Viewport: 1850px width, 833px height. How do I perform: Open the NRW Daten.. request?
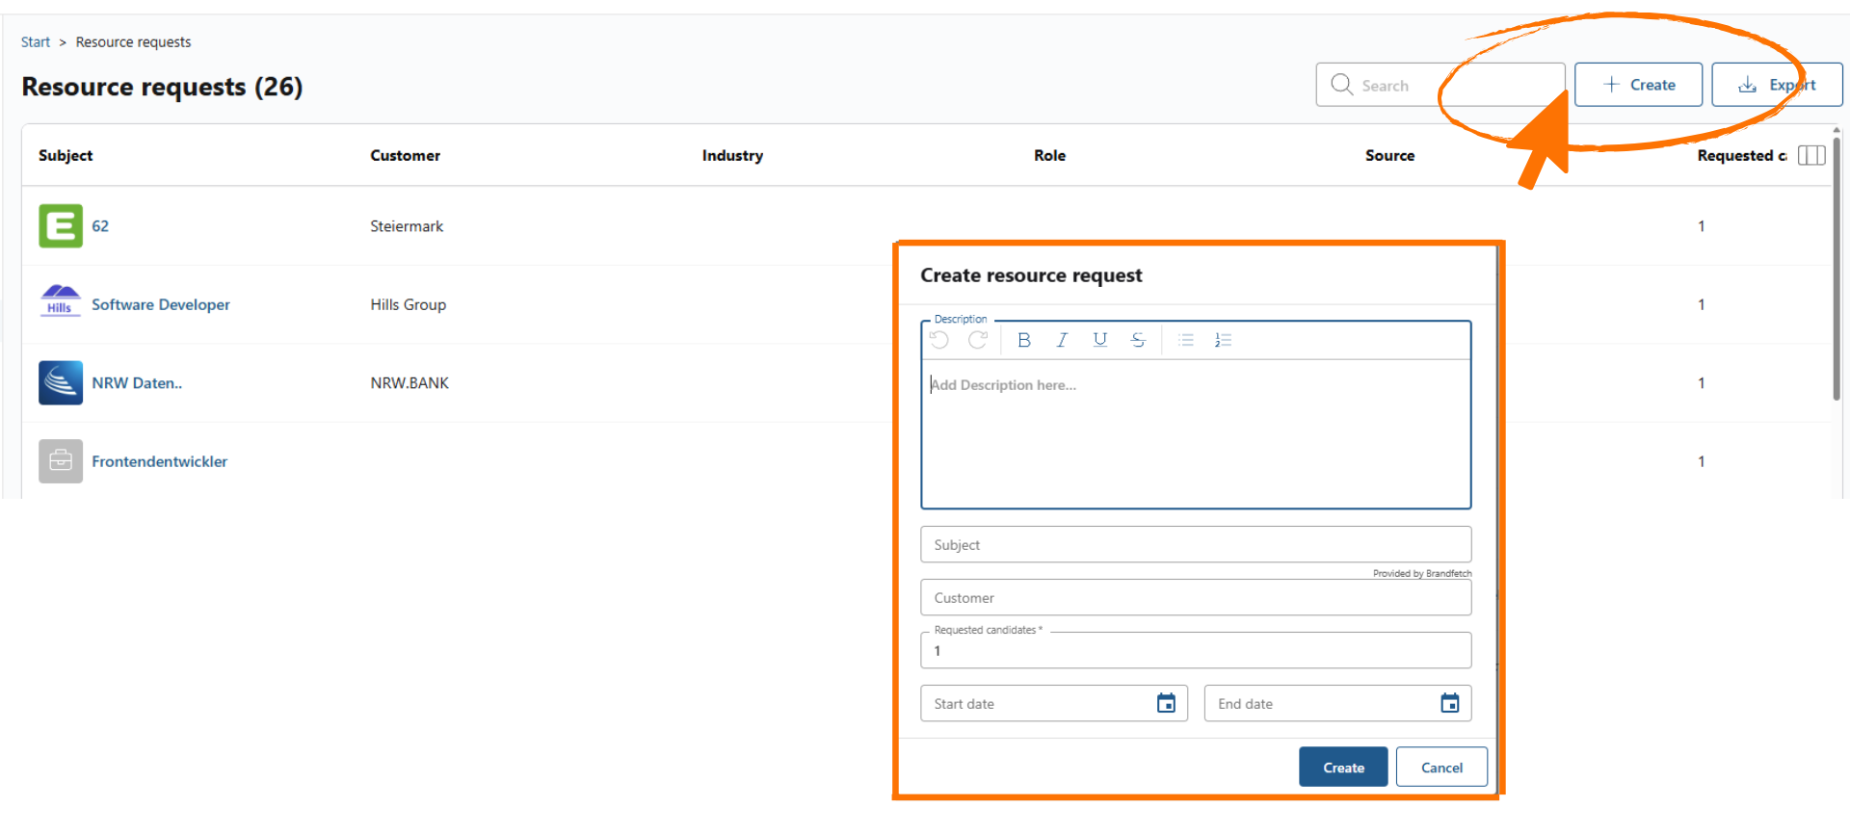point(137,383)
